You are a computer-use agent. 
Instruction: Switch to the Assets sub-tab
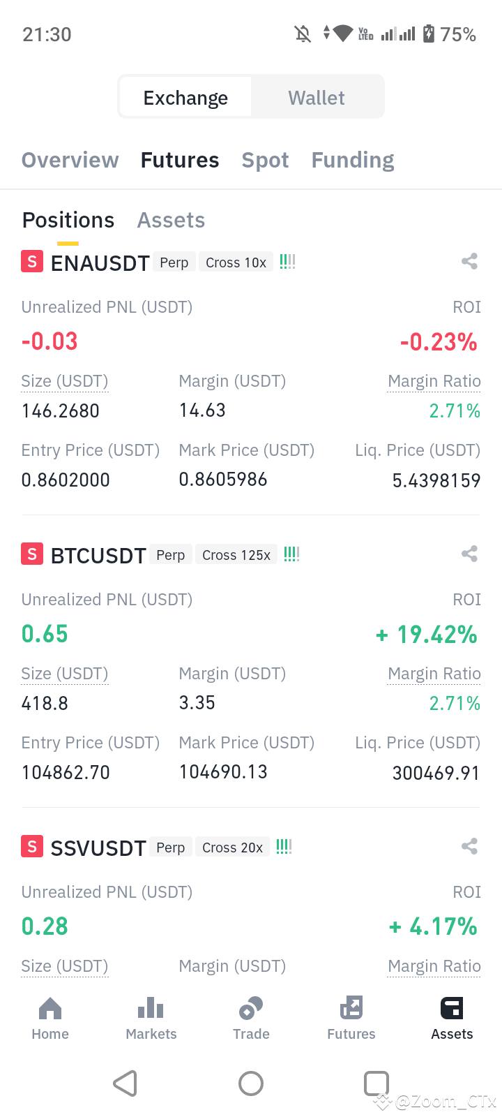(171, 221)
